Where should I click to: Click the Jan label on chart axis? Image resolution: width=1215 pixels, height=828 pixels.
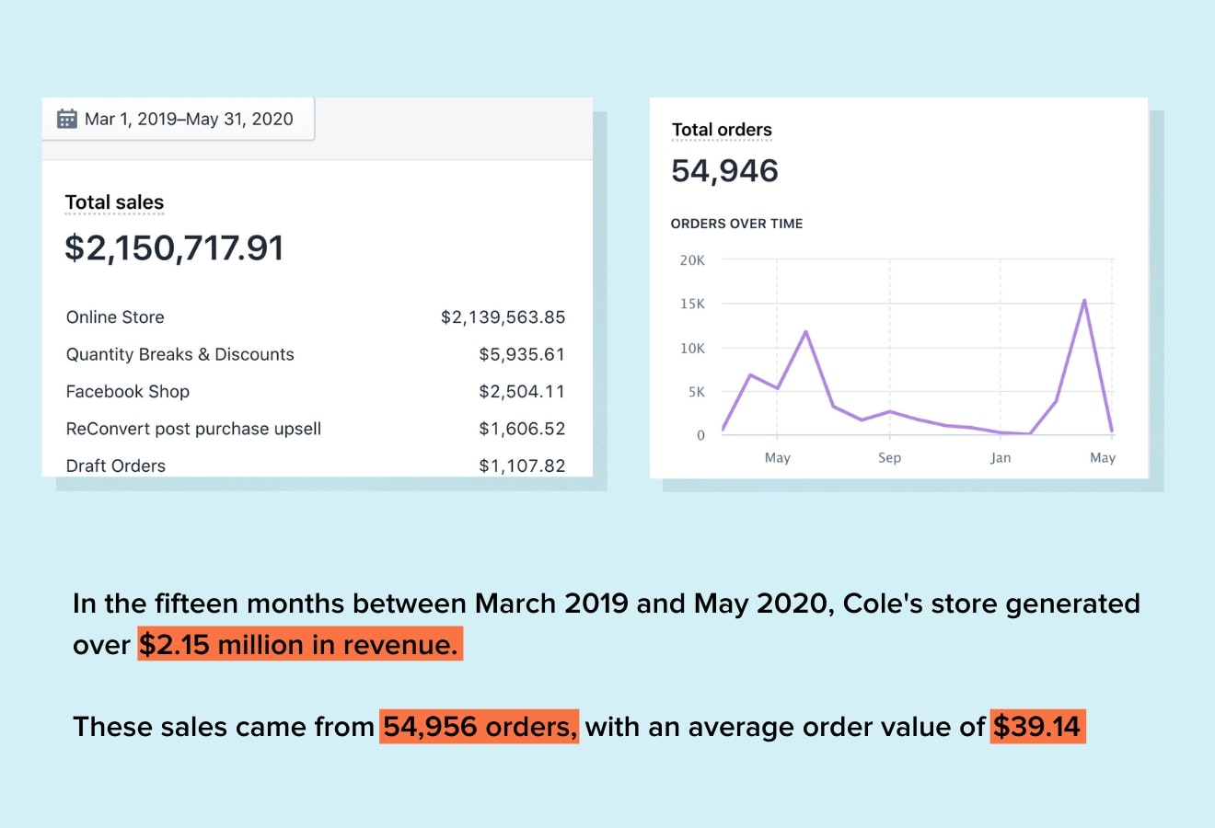click(x=1001, y=458)
